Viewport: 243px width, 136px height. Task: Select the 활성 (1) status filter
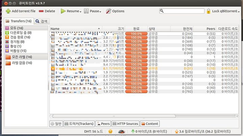click(x=26, y=46)
